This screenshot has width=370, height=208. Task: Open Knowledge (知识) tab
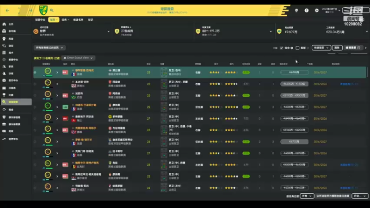(x=91, y=20)
